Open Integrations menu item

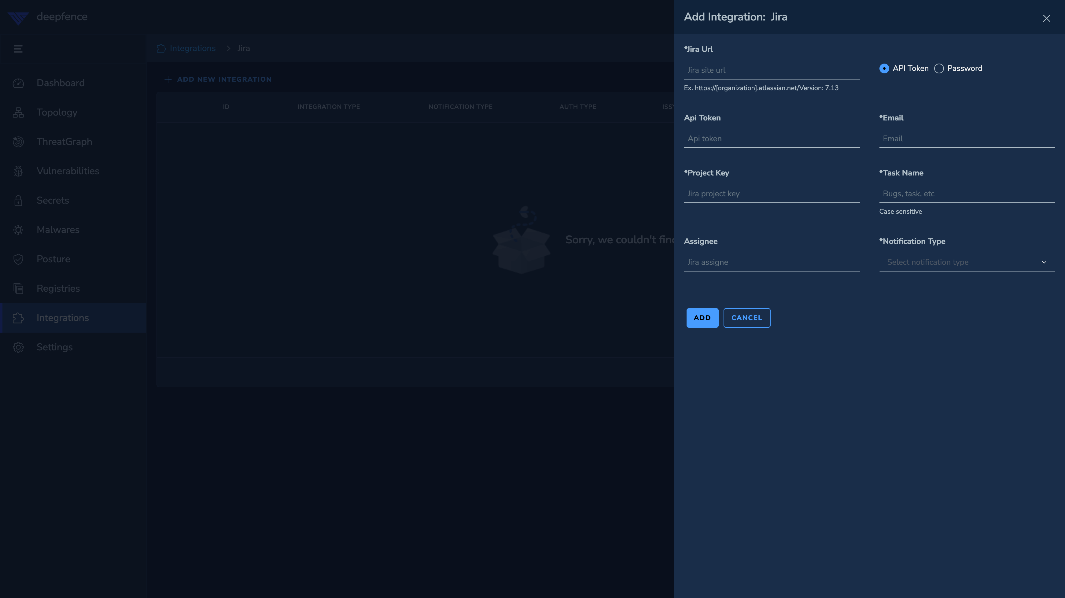[73, 318]
